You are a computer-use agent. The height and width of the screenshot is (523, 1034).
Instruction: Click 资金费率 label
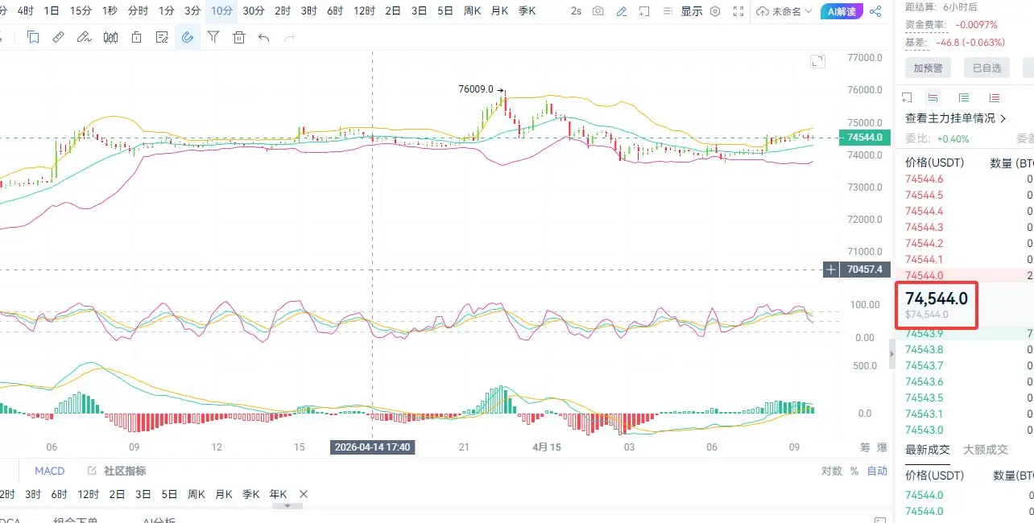[926, 25]
